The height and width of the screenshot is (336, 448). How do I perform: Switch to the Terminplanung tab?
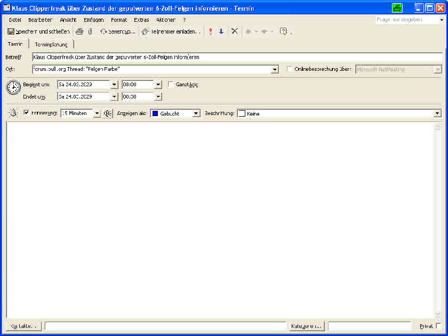[51, 45]
